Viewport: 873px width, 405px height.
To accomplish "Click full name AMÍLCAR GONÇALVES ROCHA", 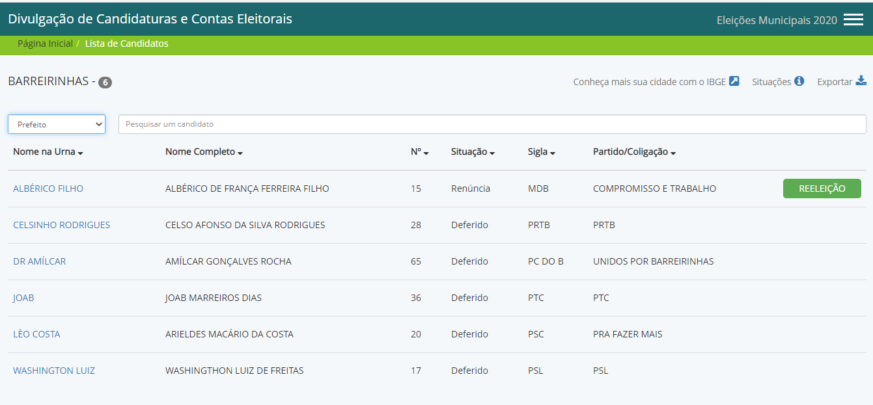I will (229, 261).
